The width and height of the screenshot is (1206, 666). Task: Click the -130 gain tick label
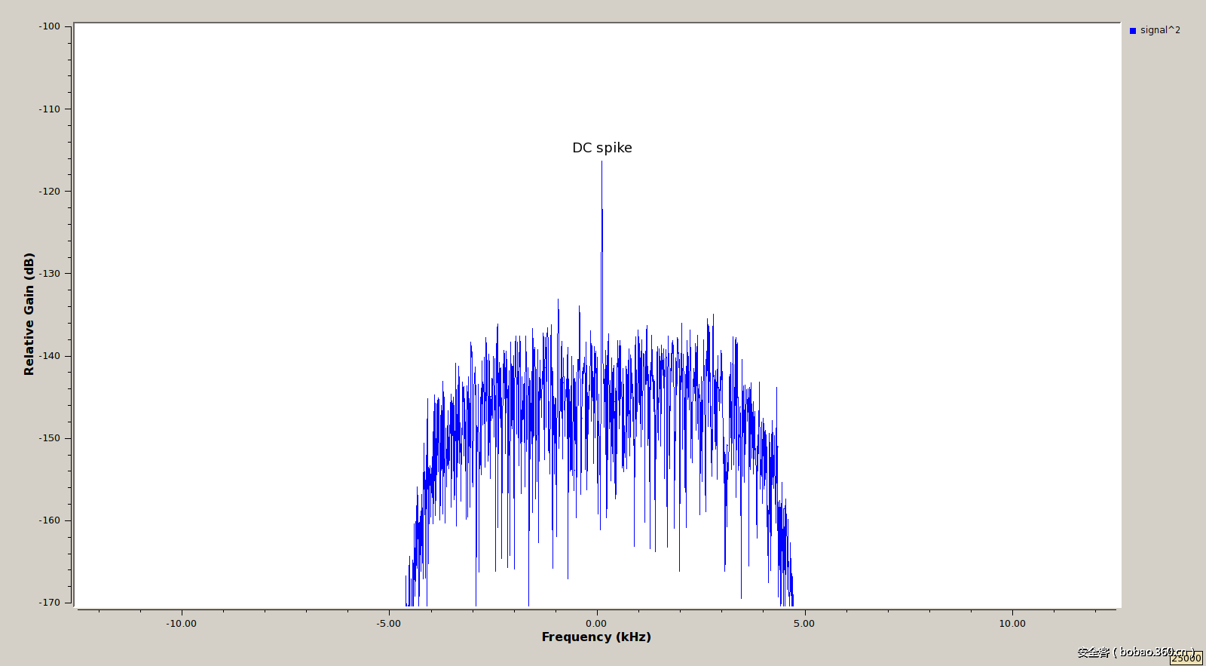50,273
